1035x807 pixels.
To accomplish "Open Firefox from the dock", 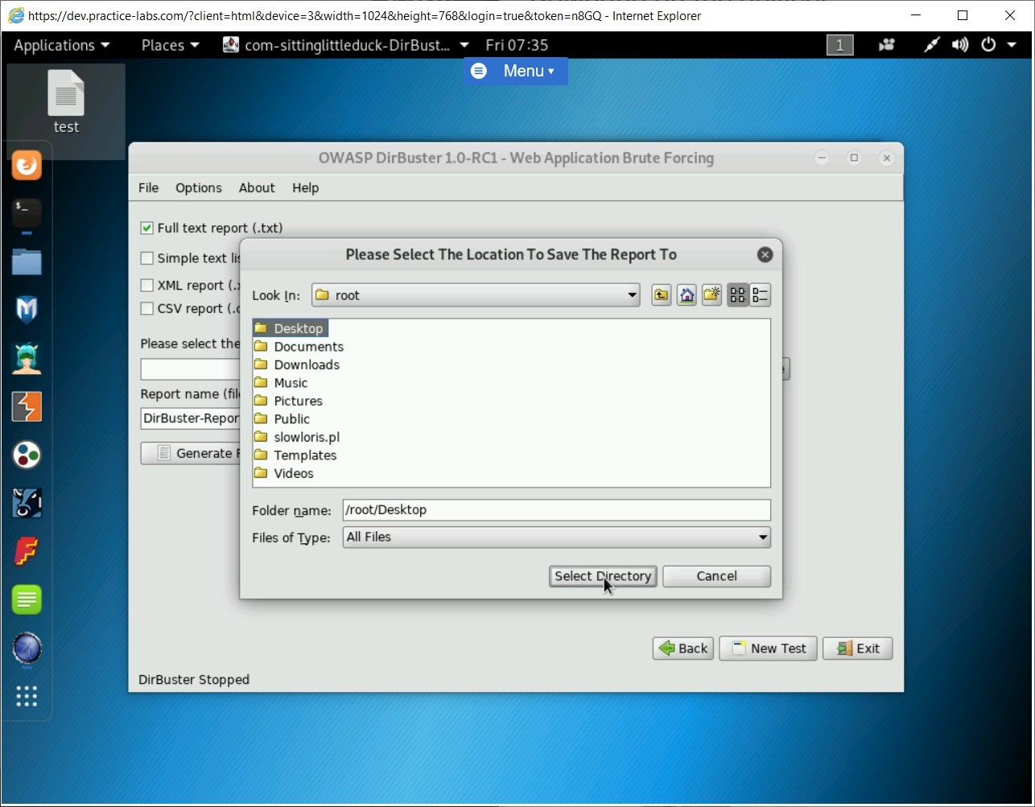I will 27,165.
